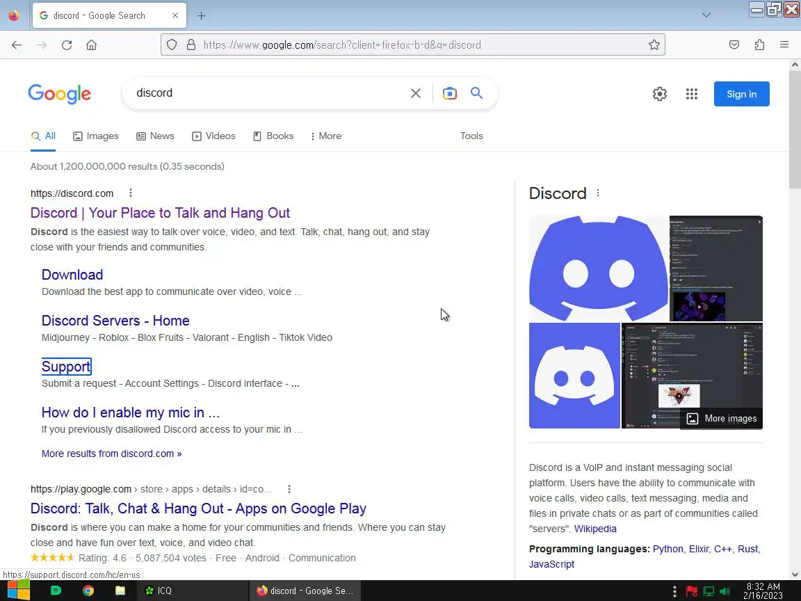Search by image with the camera icon
Image resolution: width=801 pixels, height=601 pixels.
point(450,93)
